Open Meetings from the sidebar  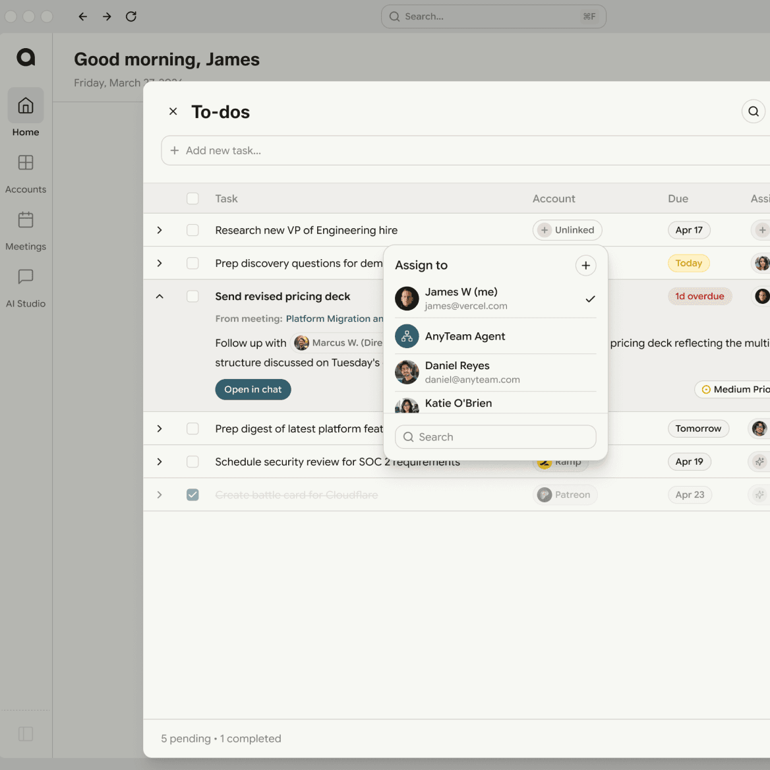[25, 220]
